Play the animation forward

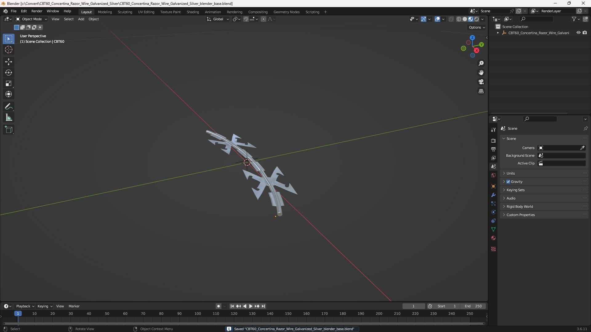click(x=251, y=306)
